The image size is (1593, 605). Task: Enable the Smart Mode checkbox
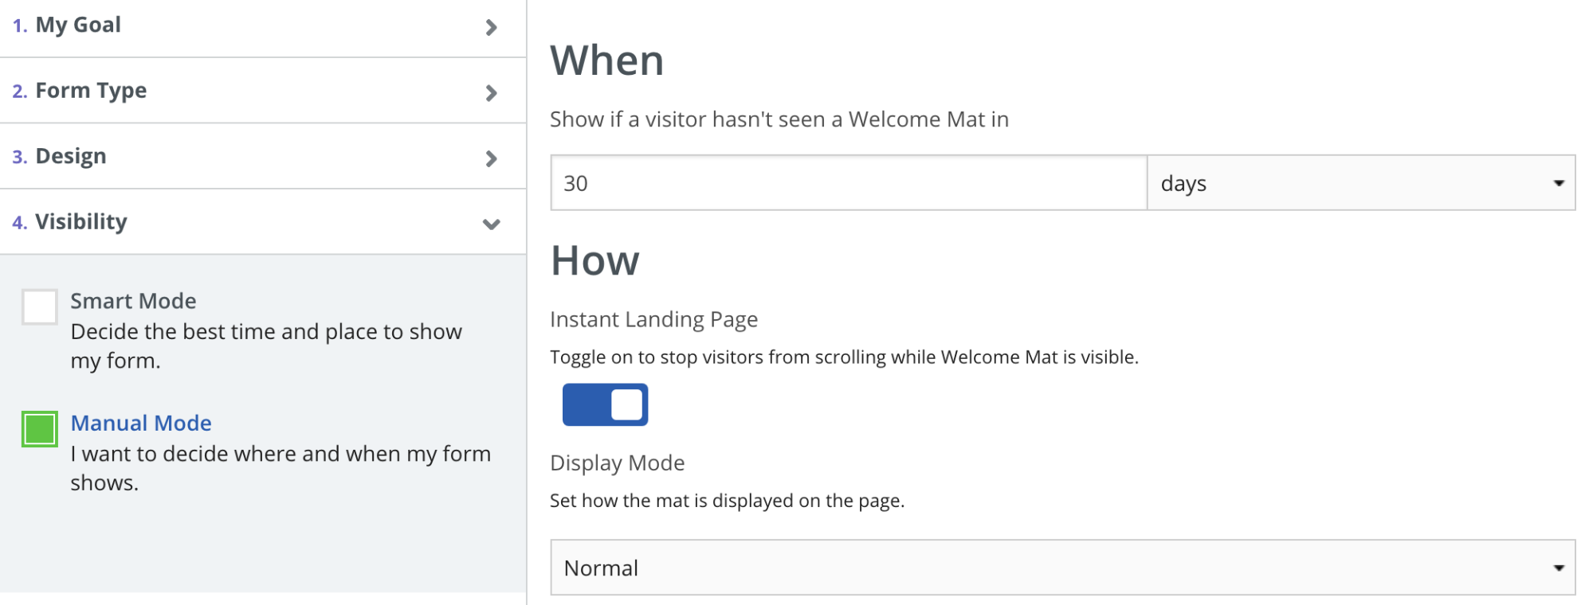click(x=40, y=307)
